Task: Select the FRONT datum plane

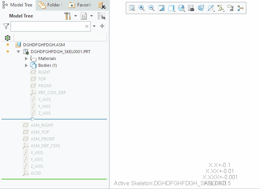Action: 45,86
